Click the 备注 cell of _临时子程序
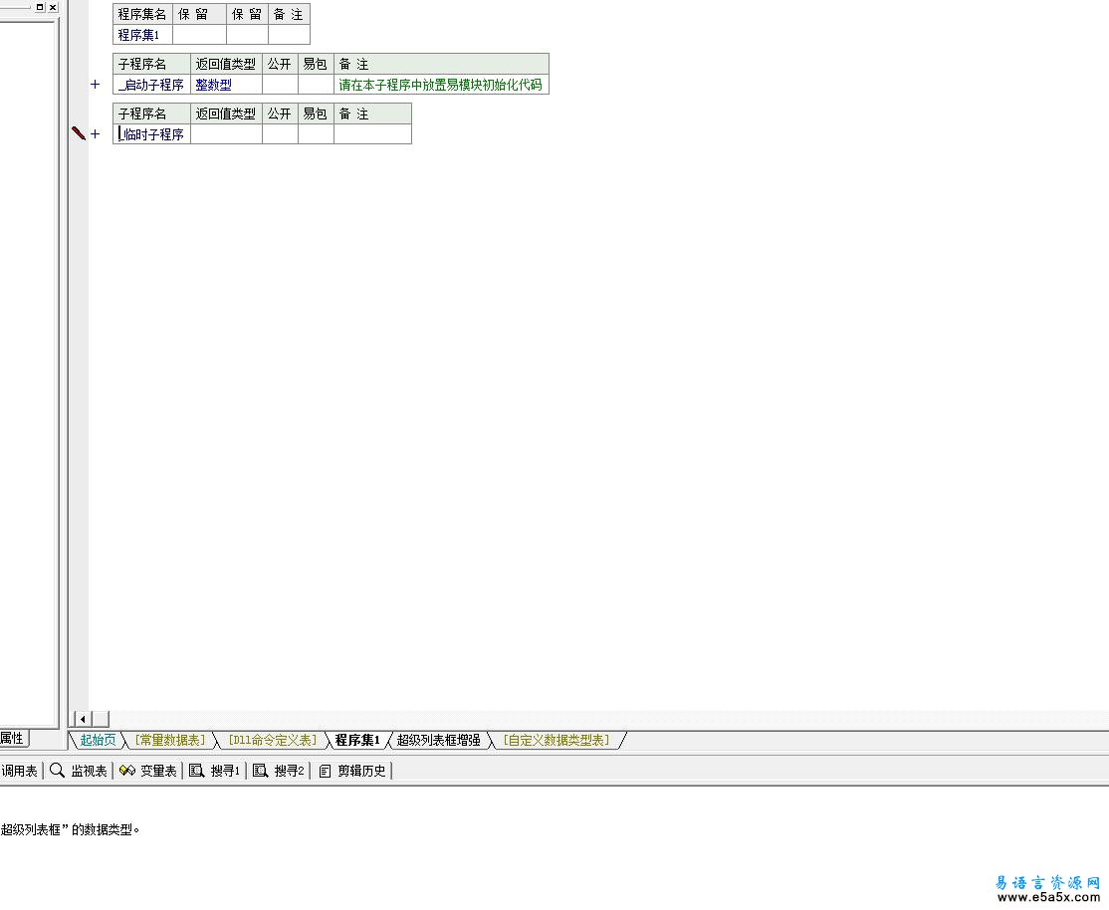This screenshot has height=910, width=1109. (372, 133)
